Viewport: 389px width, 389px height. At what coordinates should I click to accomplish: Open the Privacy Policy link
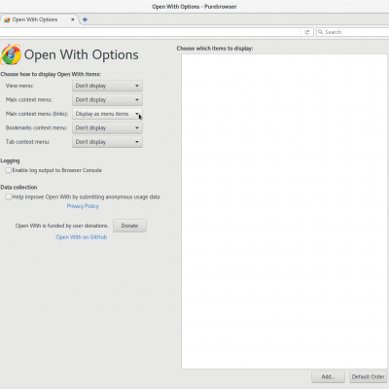tap(83, 206)
